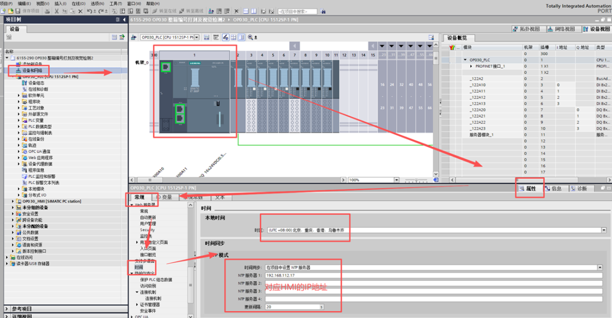Expand the 程序块 tree node
612x318 pixels.
point(19,102)
